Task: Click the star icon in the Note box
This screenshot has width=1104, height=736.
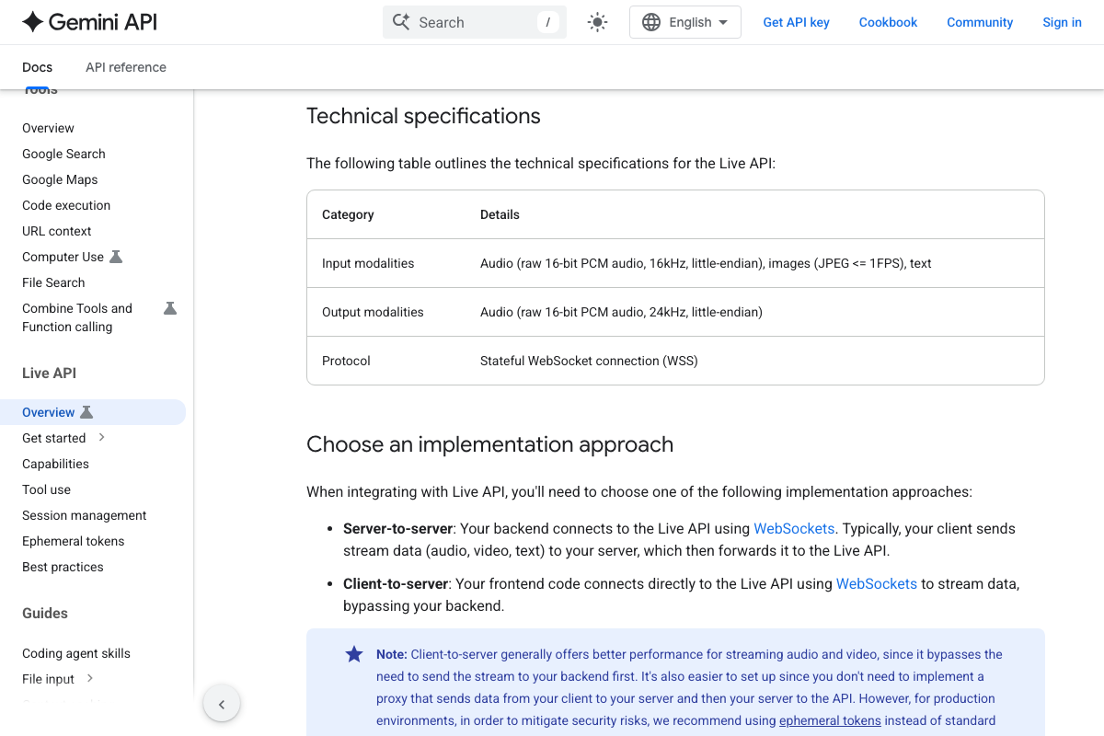Action: (x=354, y=654)
